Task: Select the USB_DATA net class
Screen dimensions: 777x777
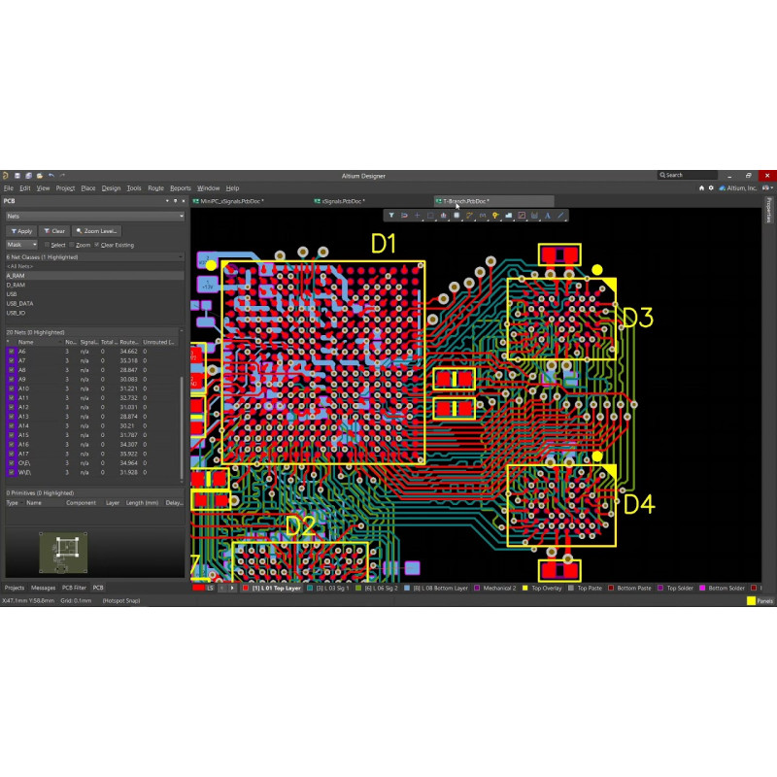Action: tap(20, 303)
